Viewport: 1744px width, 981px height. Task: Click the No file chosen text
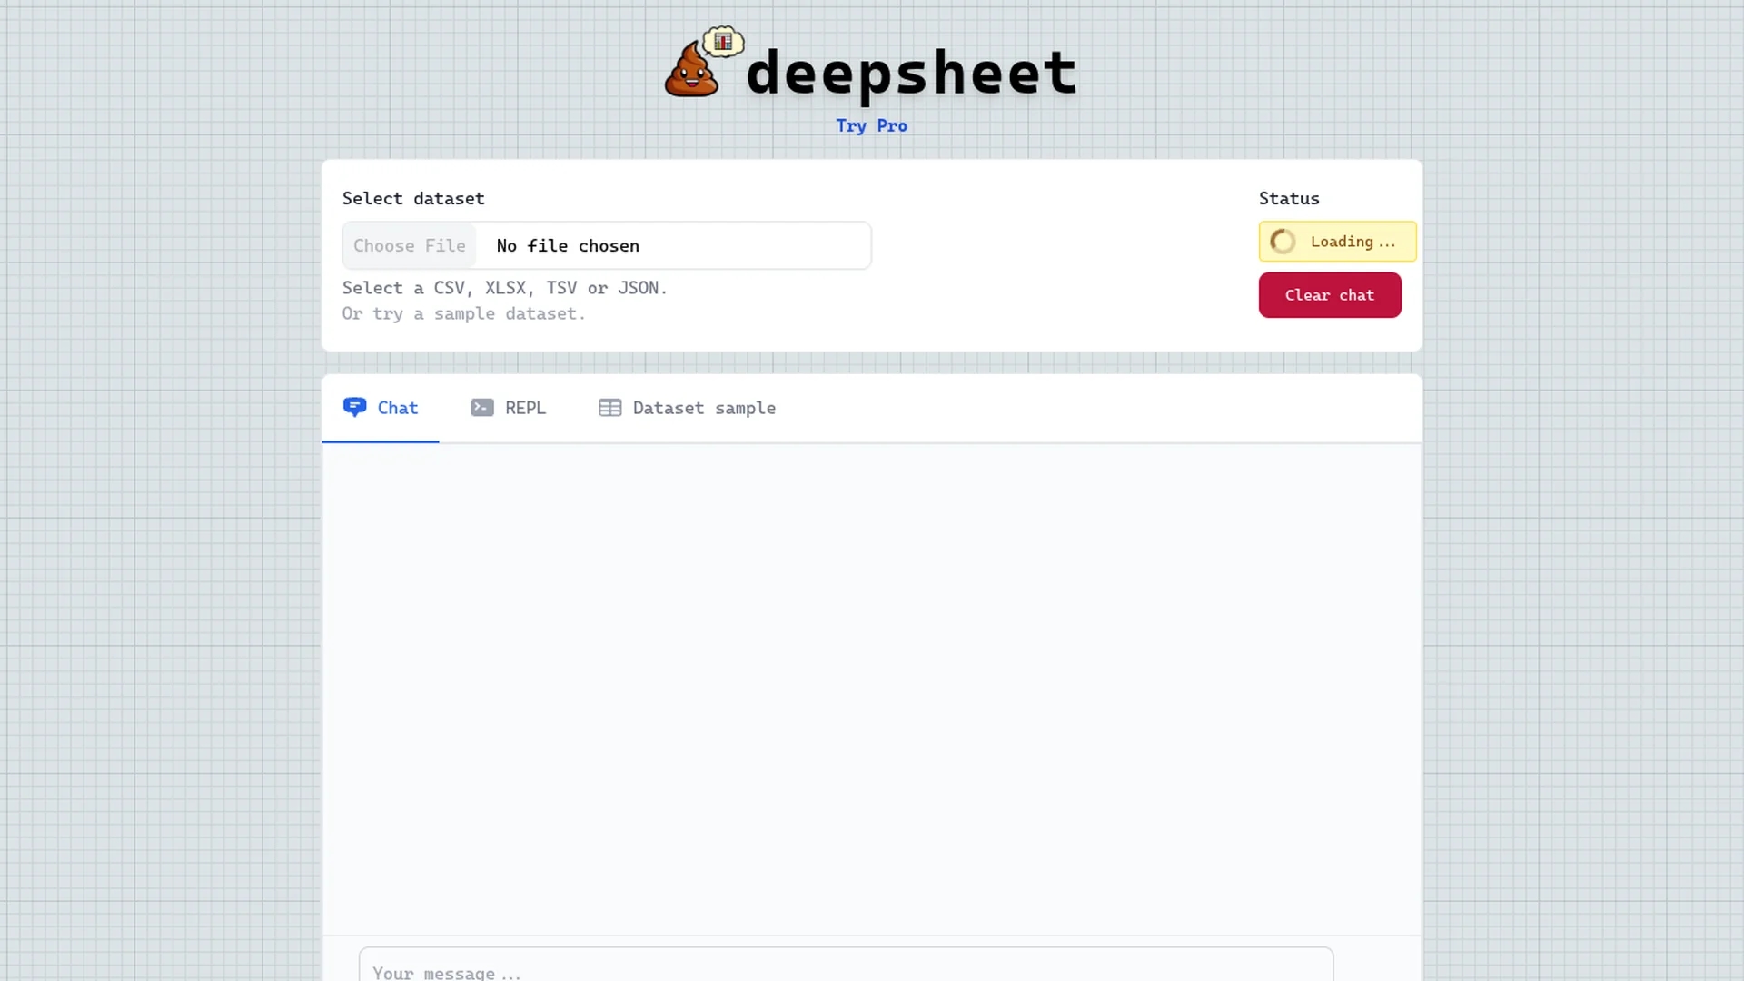tap(568, 245)
